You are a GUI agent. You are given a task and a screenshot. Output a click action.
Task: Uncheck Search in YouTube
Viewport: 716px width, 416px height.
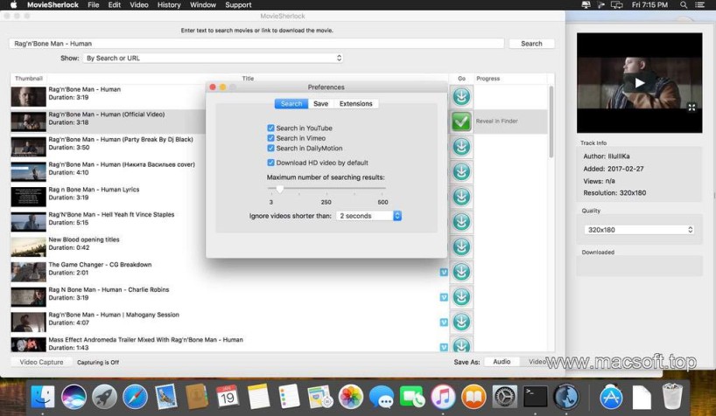pos(270,128)
